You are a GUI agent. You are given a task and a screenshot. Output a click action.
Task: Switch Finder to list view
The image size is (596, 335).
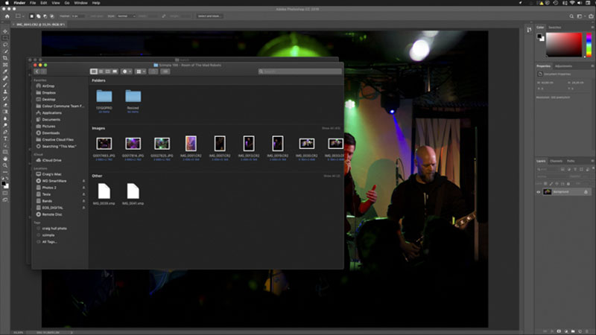tap(101, 71)
